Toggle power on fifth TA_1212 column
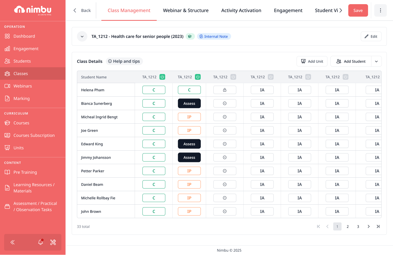Viewport: 393px width, 255px height. click(308, 77)
